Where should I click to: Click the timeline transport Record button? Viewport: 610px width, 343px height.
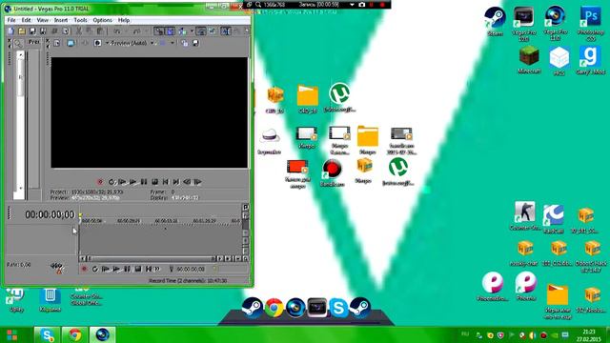84,269
